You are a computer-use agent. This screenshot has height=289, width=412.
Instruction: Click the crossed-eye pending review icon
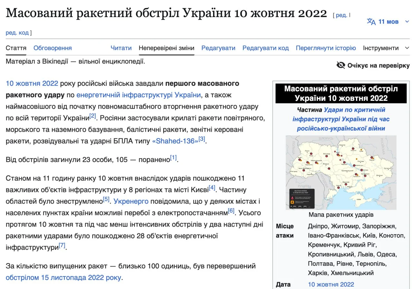[341, 65]
